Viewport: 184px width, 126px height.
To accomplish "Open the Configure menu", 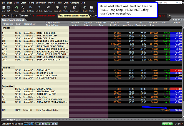I will point(75,3).
